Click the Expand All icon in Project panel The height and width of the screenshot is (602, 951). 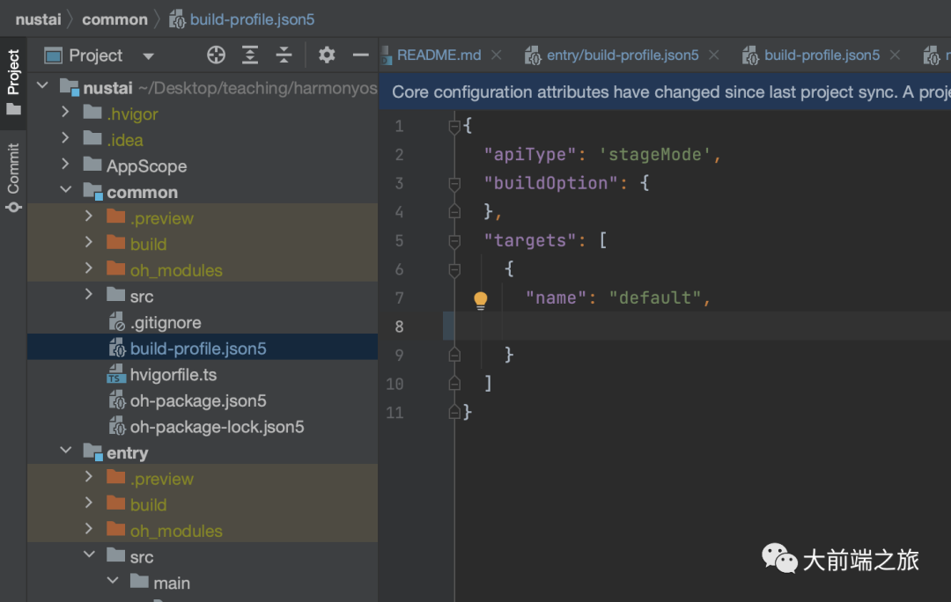pos(250,55)
